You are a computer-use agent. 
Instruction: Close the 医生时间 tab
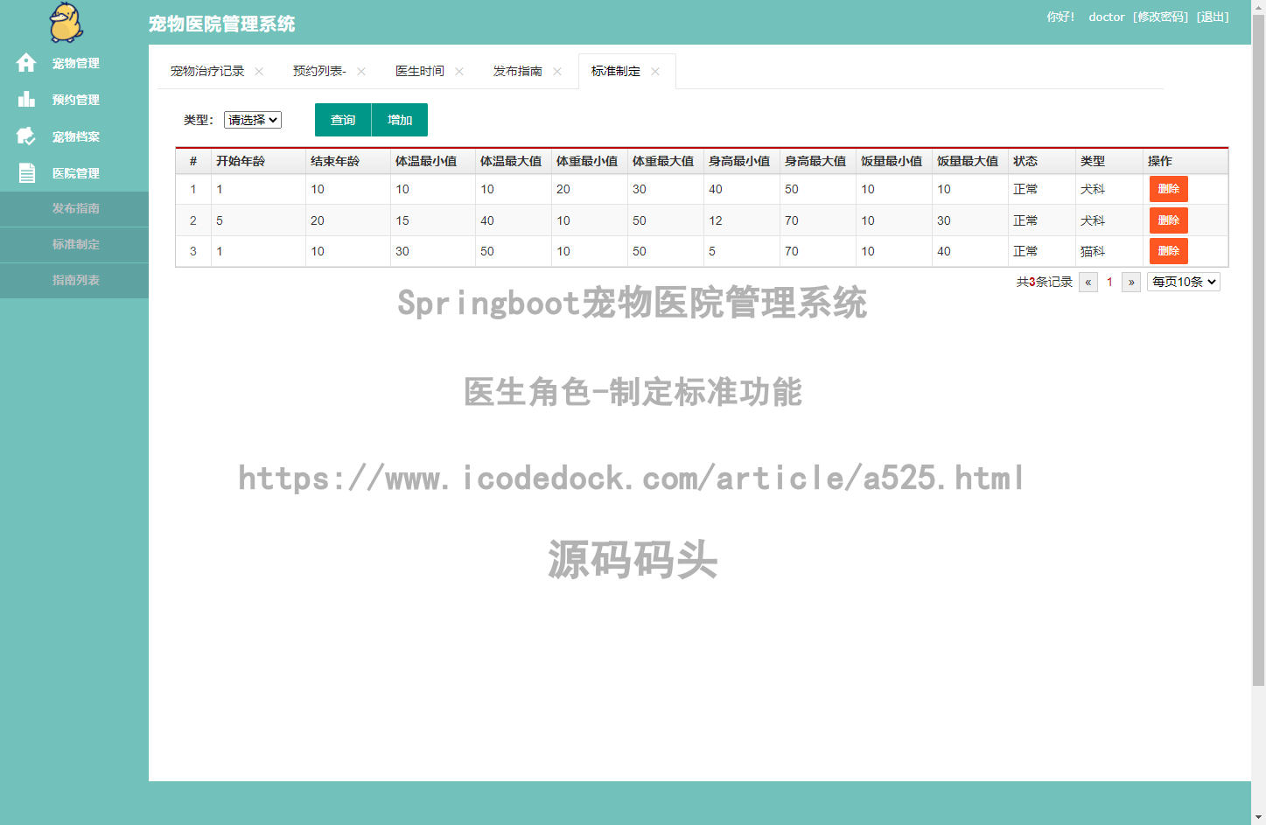(x=459, y=72)
